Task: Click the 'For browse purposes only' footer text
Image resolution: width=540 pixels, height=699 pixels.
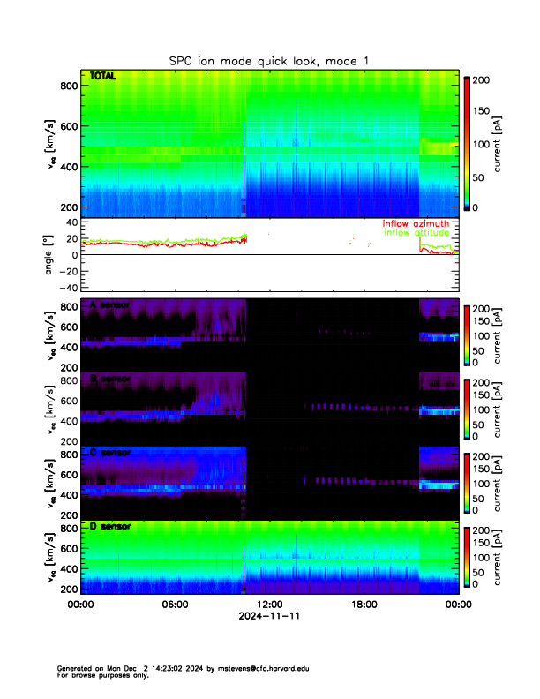Action: pyautogui.click(x=100, y=675)
